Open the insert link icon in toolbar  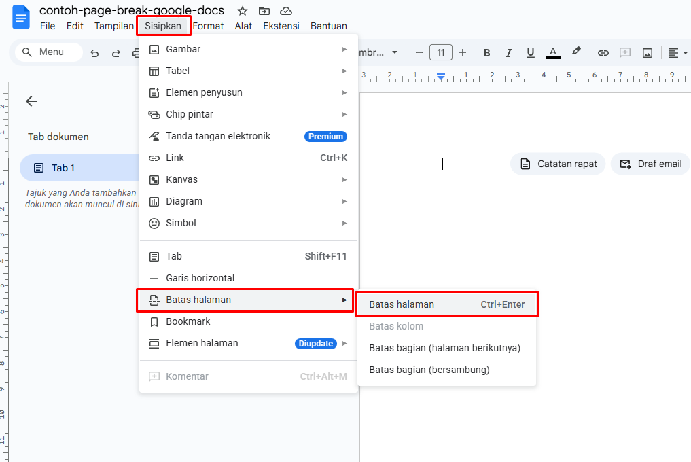[603, 52]
